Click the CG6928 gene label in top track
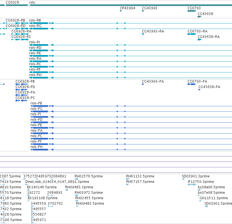 pyautogui.click(x=12, y=2)
